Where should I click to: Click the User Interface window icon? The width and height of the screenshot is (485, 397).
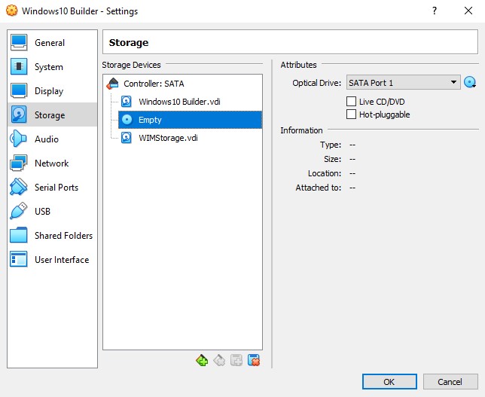point(19,259)
